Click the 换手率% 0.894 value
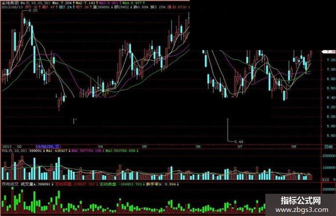The image size is (336, 216). pyautogui.click(x=161, y=184)
